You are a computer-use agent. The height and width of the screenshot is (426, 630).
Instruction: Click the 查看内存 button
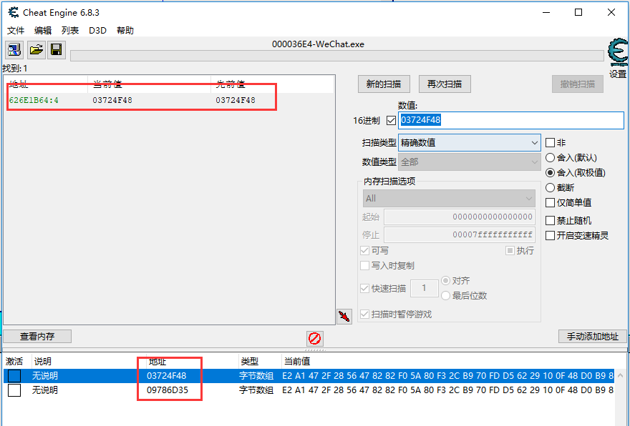[x=37, y=337]
